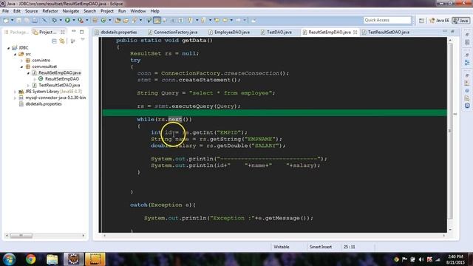Select the Package Explorer tab
This screenshot has width=473, height=266.
click(x=16, y=32)
